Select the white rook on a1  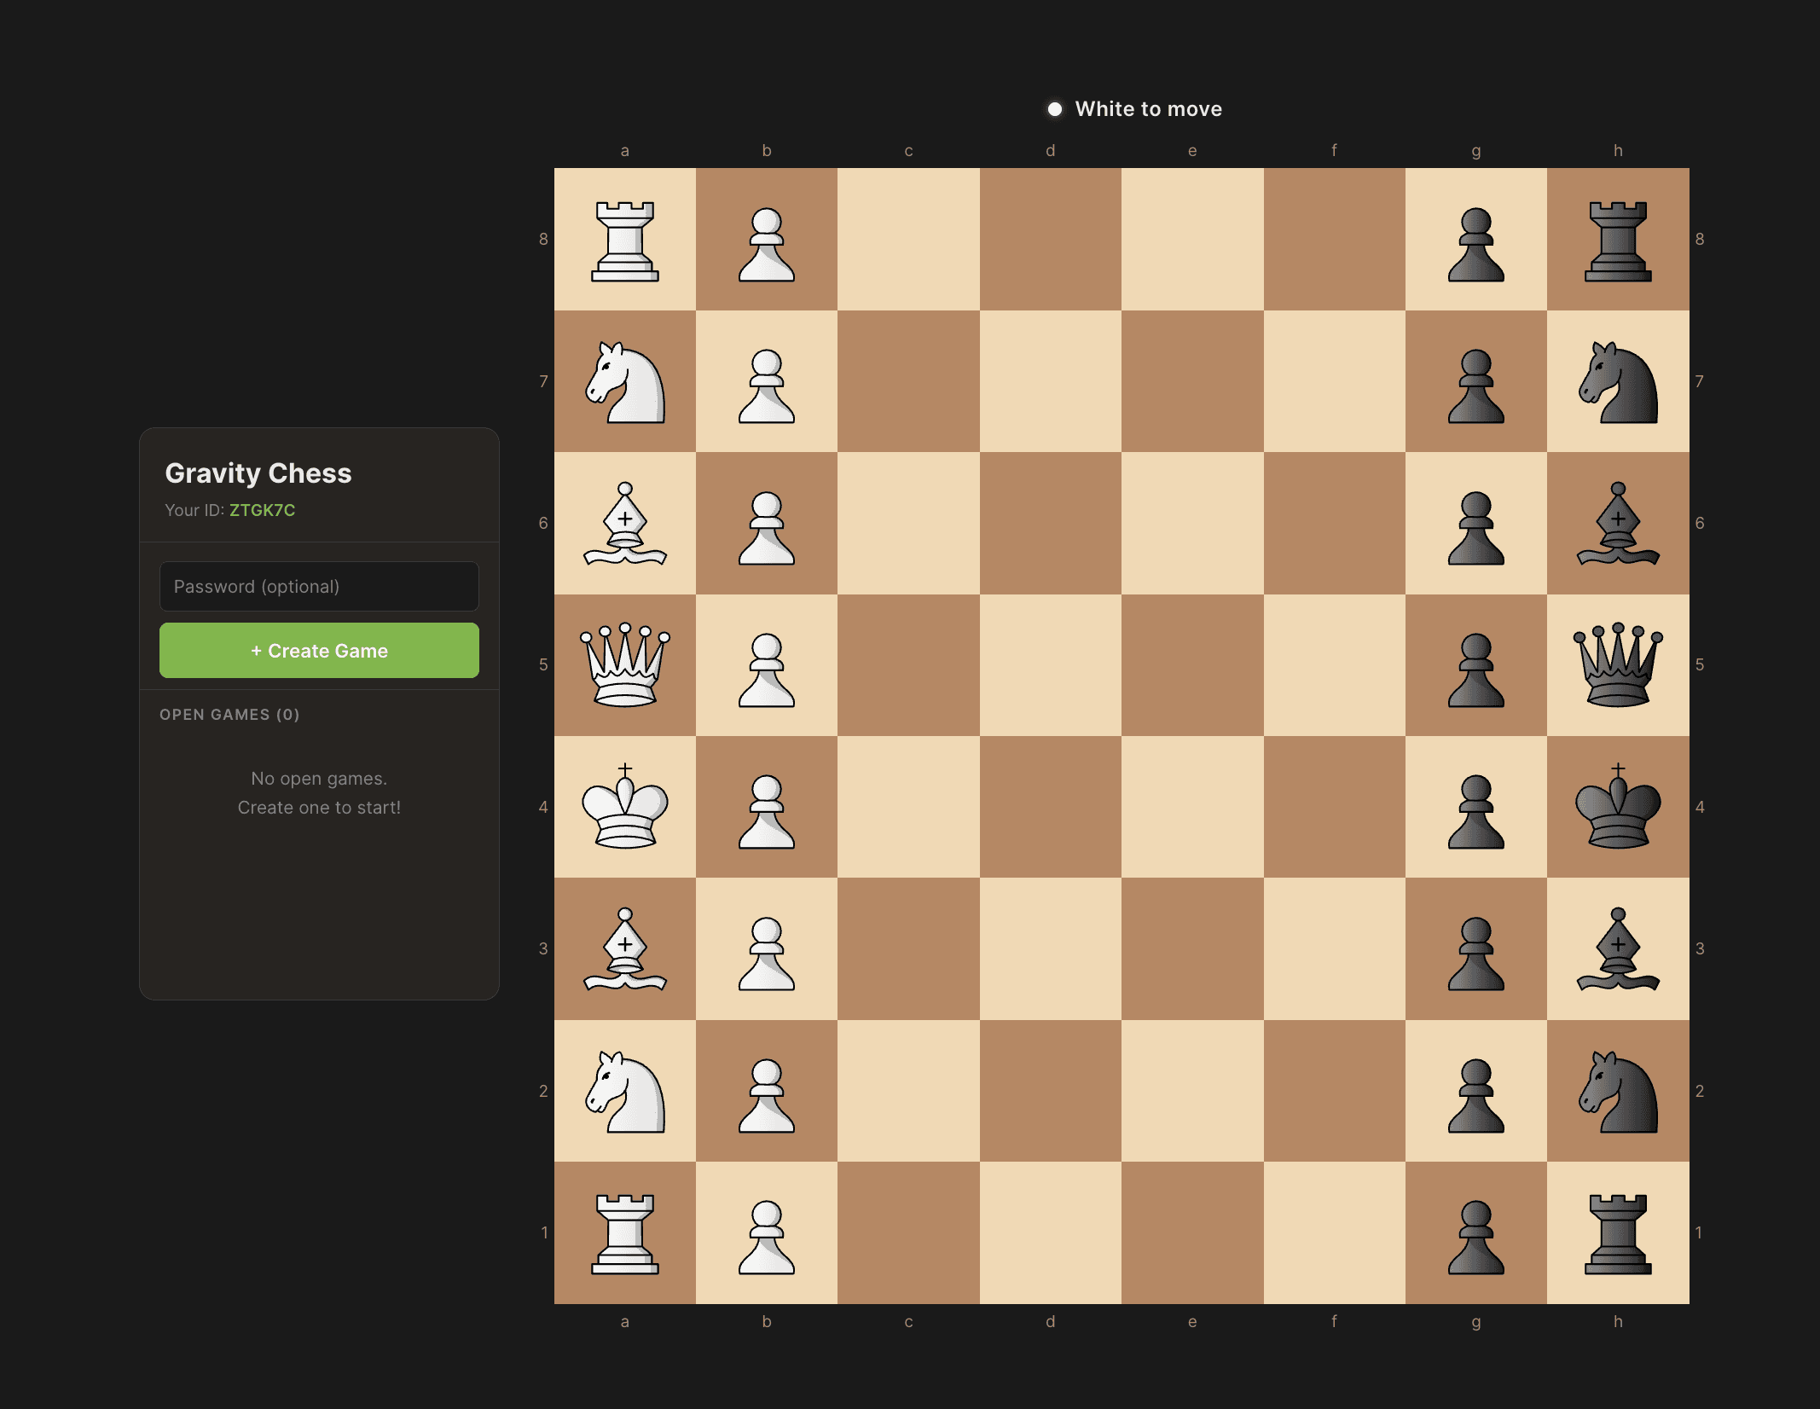click(625, 1232)
